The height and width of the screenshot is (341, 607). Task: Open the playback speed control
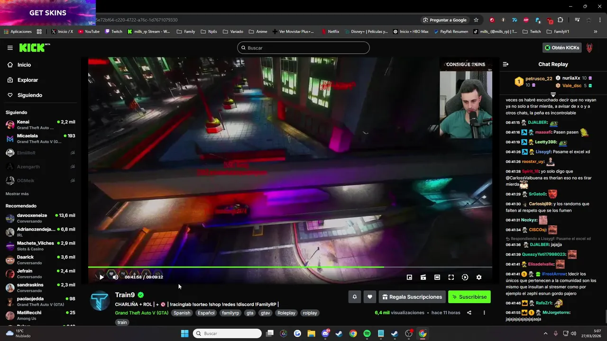click(x=465, y=278)
